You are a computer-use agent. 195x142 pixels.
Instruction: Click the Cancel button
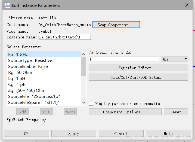[121, 133]
